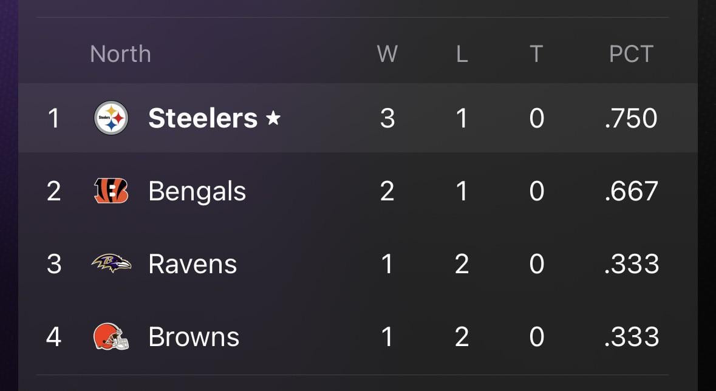This screenshot has width=716, height=391.
Task: Select the Ravens bird head logo
Action: [111, 263]
